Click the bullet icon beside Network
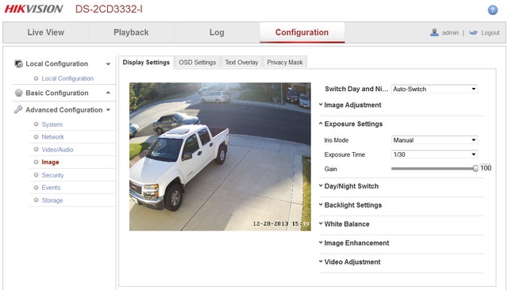The image size is (508, 290). tap(37, 137)
